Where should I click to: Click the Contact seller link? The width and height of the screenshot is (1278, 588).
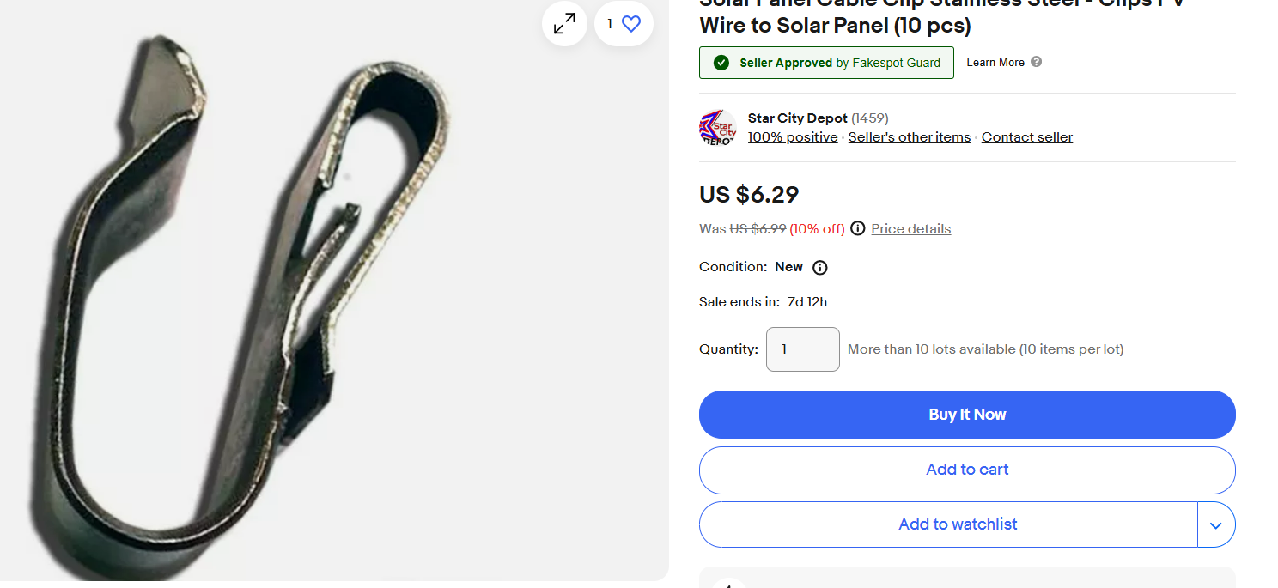point(1026,137)
